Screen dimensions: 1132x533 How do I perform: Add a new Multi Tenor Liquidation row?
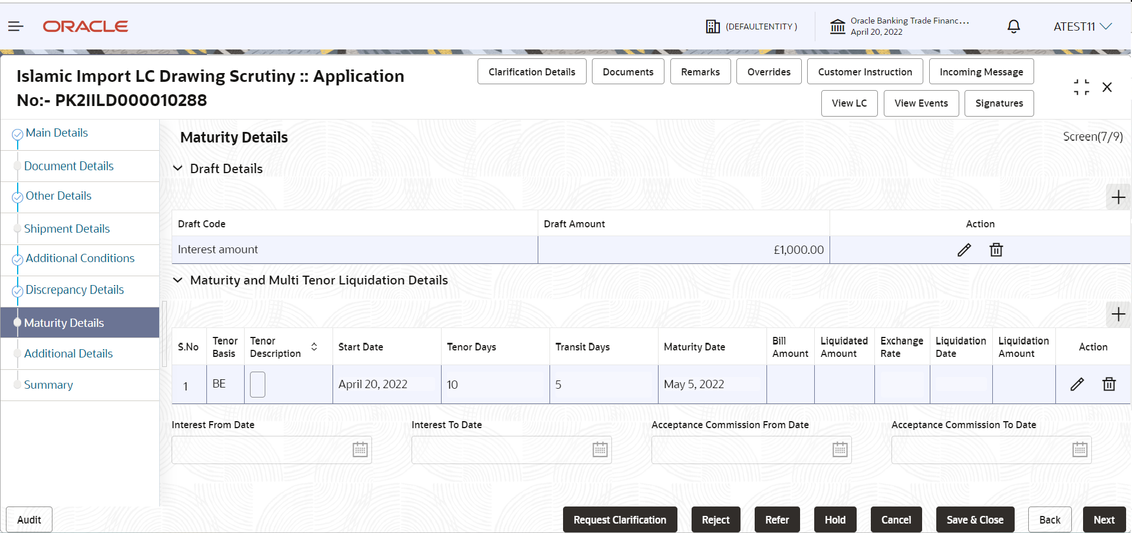pos(1118,314)
